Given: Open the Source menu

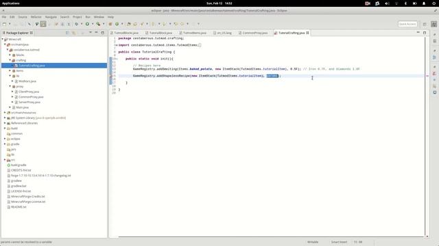Looking at the screenshot, I should click(x=23, y=17).
